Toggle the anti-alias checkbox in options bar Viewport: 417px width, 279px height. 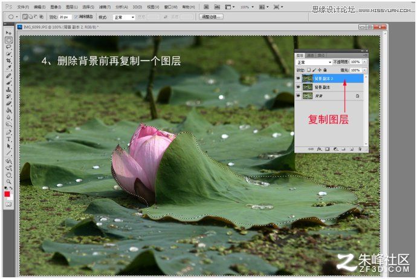click(76, 17)
